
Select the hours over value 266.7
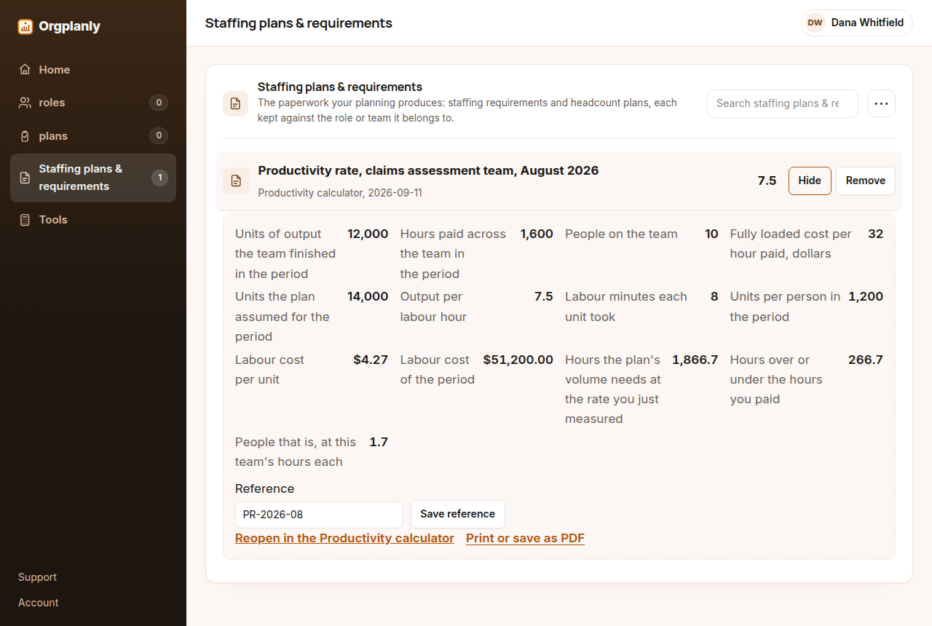866,360
